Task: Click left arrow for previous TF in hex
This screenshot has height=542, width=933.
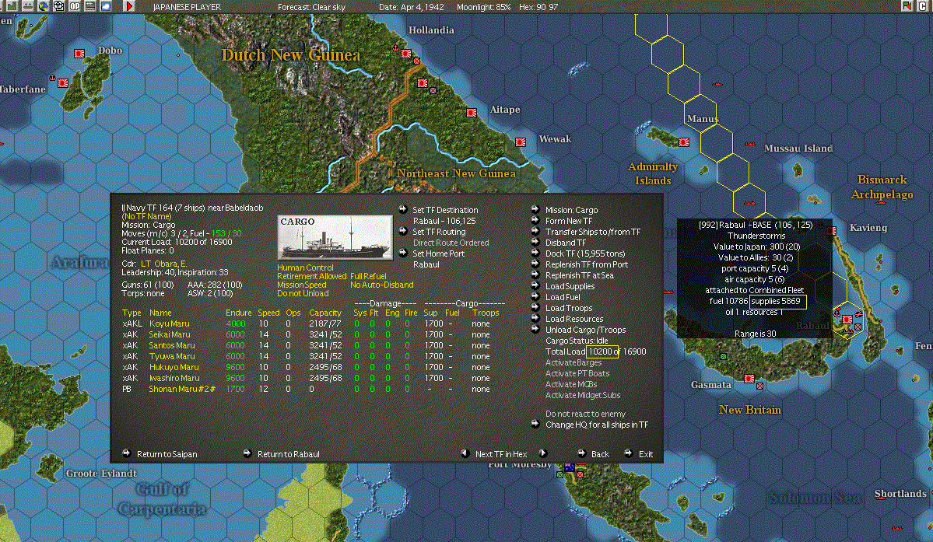Action: point(465,453)
